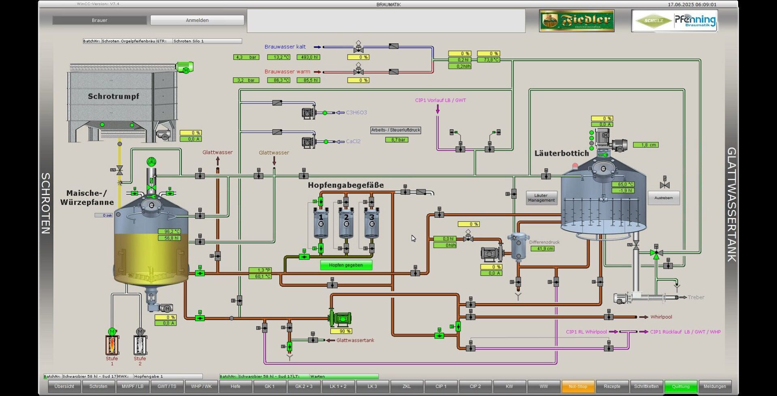Click the Treber discharge screw conveyor

[645, 298]
